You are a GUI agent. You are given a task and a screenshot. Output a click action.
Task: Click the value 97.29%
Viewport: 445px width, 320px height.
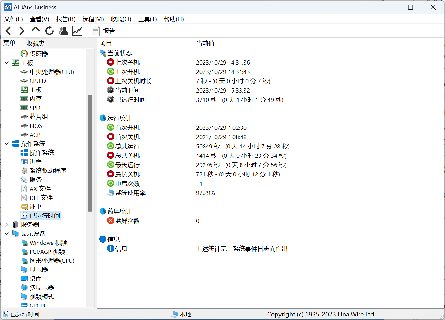pos(205,193)
